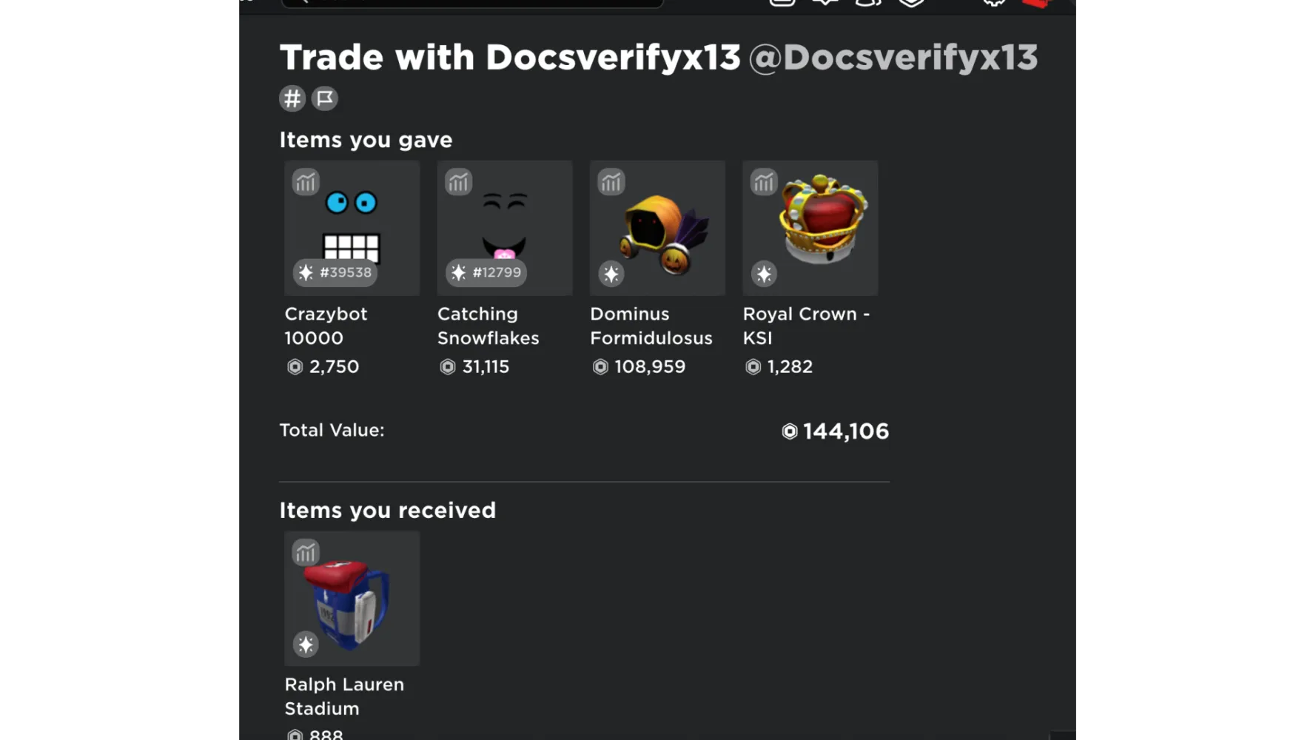Viewport: 1316px width, 740px height.
Task: Open the Royal Crown - KSI name link
Action: click(807, 326)
